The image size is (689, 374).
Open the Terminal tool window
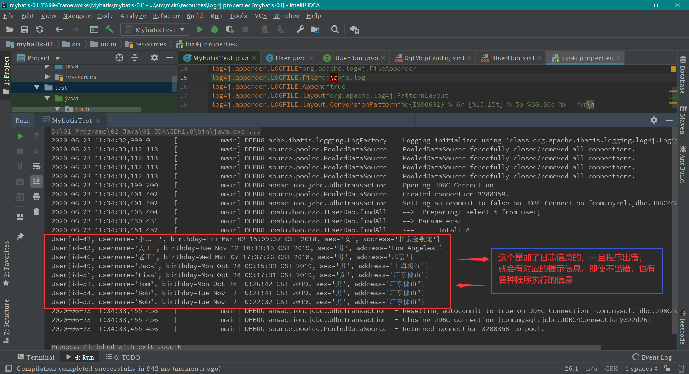36,357
